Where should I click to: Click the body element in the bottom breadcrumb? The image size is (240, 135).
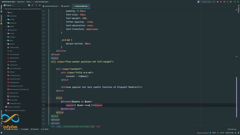point(59,127)
